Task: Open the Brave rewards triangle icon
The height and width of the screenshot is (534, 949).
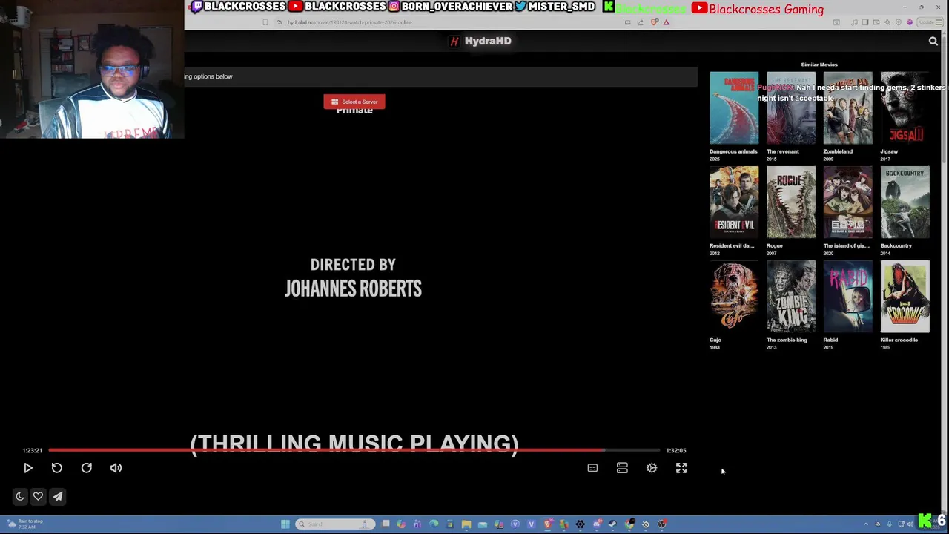Action: pos(666,22)
